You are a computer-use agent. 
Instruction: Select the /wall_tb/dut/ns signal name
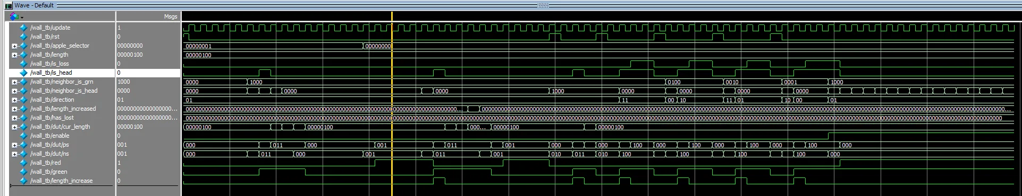(49, 154)
